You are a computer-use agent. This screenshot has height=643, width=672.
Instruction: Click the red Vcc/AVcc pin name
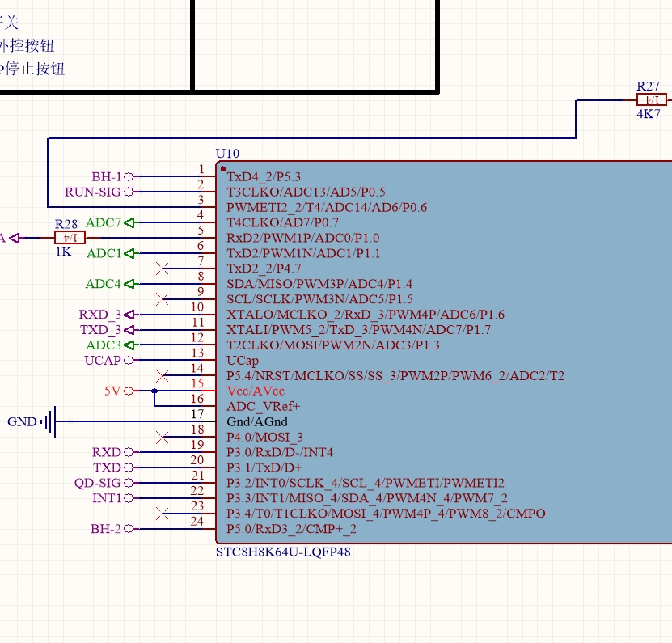pos(256,391)
